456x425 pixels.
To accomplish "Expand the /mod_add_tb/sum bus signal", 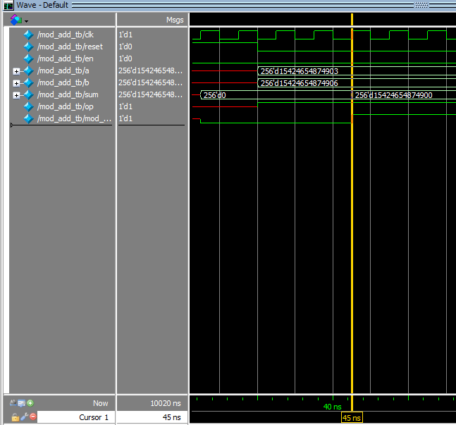I will (x=16, y=95).
